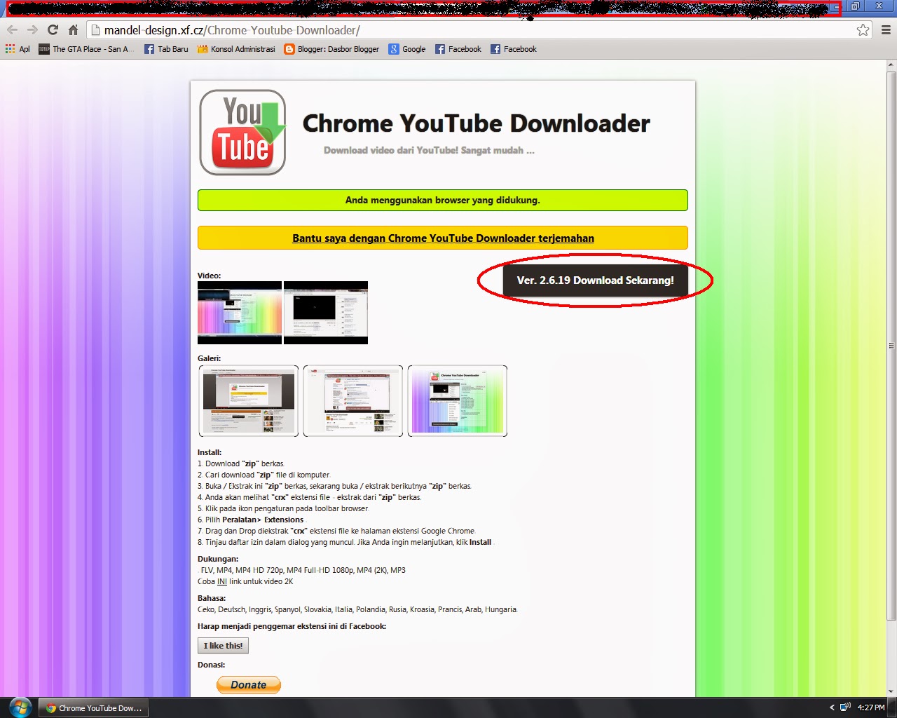
Task: Switch to Chrome YouTube Dow... taskbar item
Action: pos(94,708)
